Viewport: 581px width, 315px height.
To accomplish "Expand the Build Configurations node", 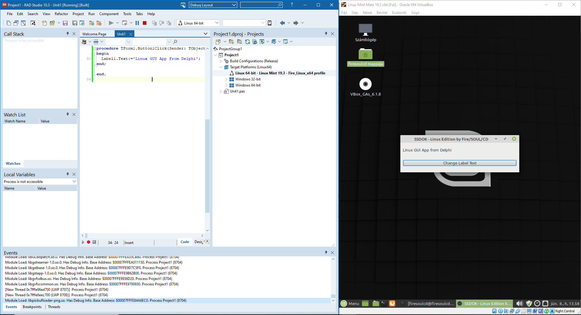I will coord(221,61).
